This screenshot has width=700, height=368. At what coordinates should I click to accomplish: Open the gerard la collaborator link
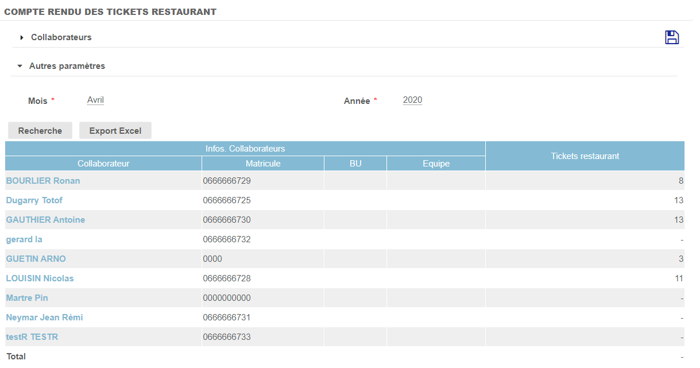(24, 239)
